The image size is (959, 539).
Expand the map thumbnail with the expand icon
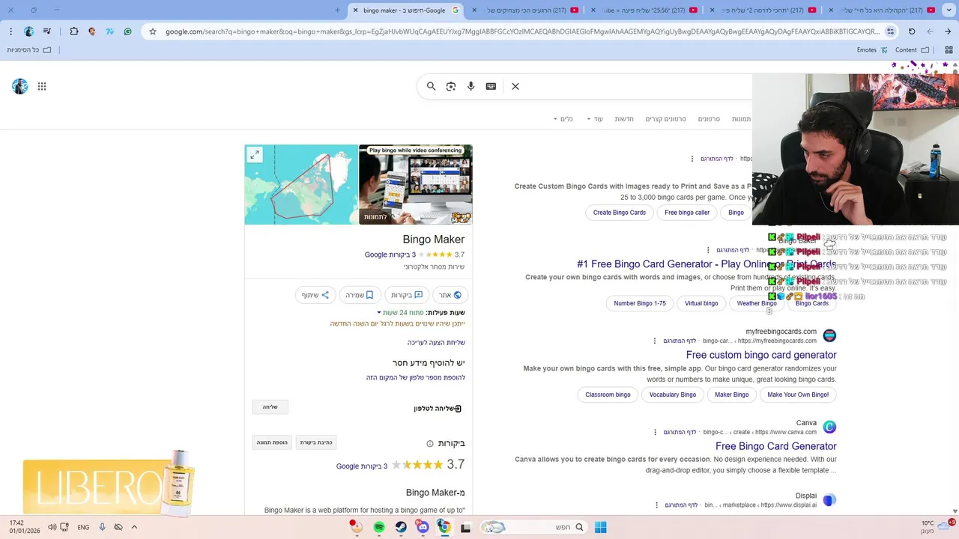coord(255,155)
